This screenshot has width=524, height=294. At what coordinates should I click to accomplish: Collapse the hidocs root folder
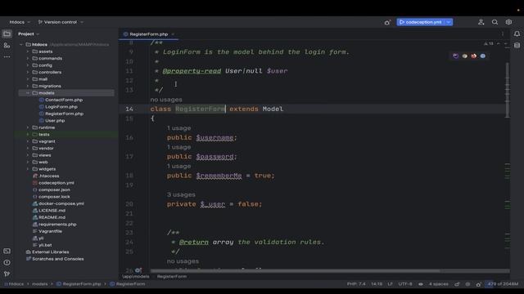pos(21,44)
